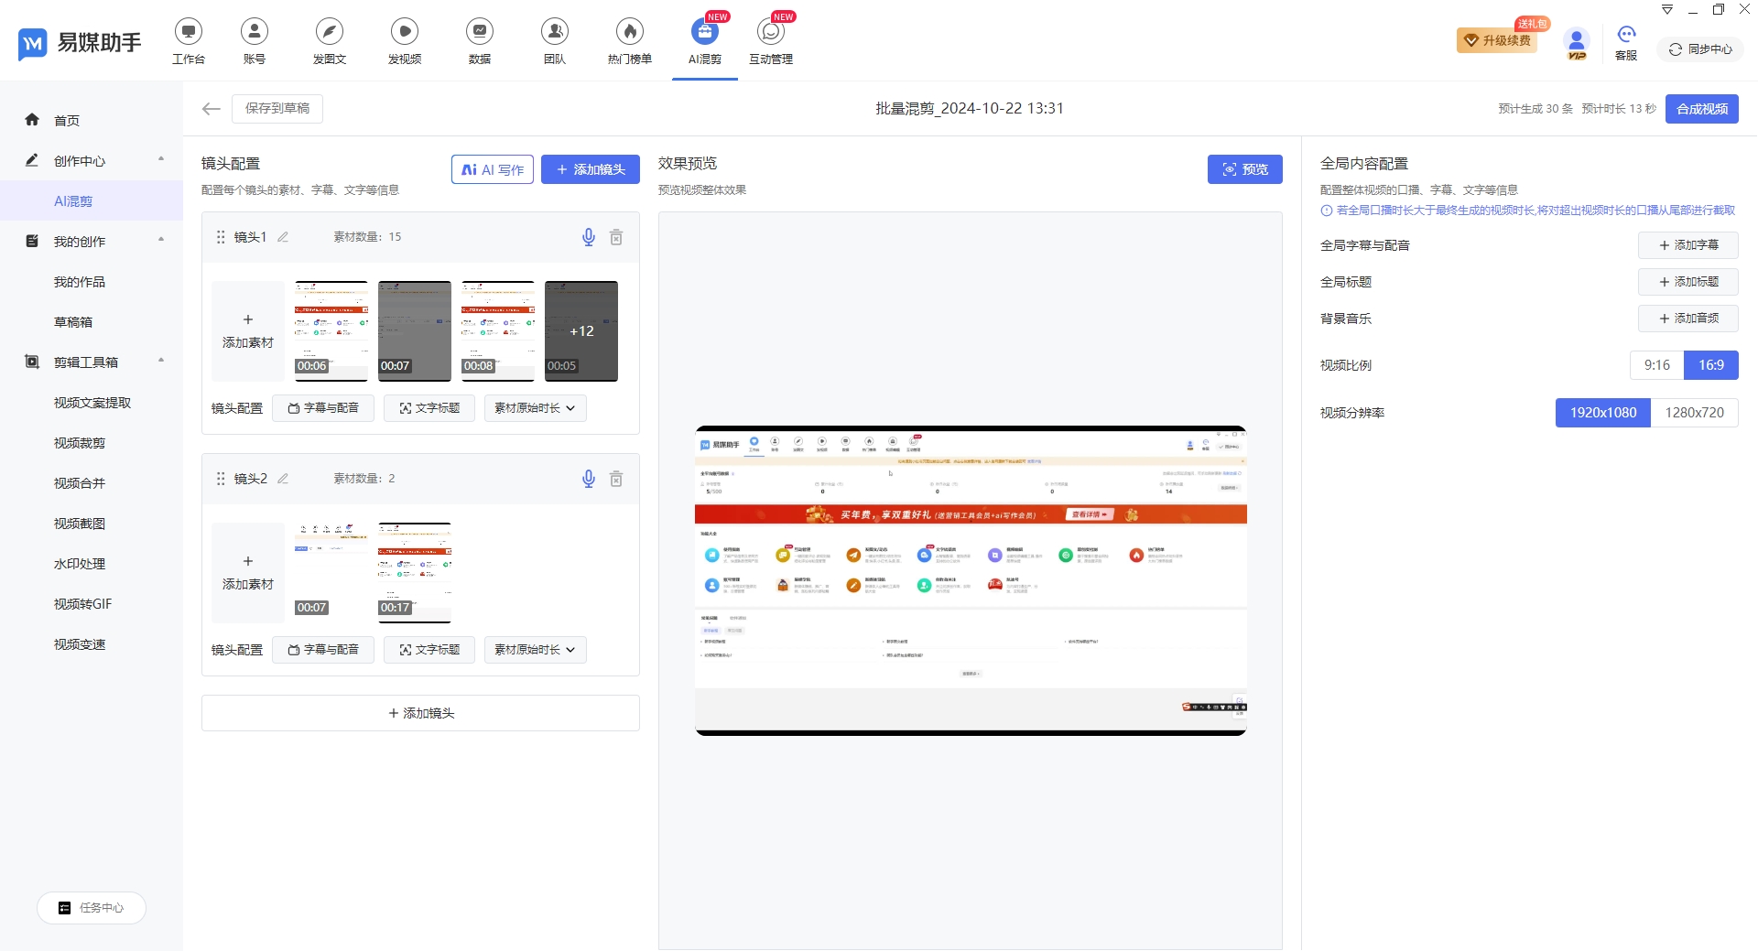This screenshot has width=1758, height=951.
Task: Open the 数据 icon in top navigation
Action: 479,32
